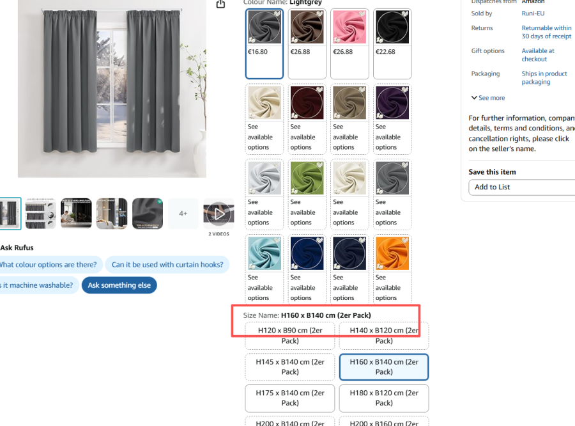Play the product video thumbnail

pyautogui.click(x=218, y=214)
